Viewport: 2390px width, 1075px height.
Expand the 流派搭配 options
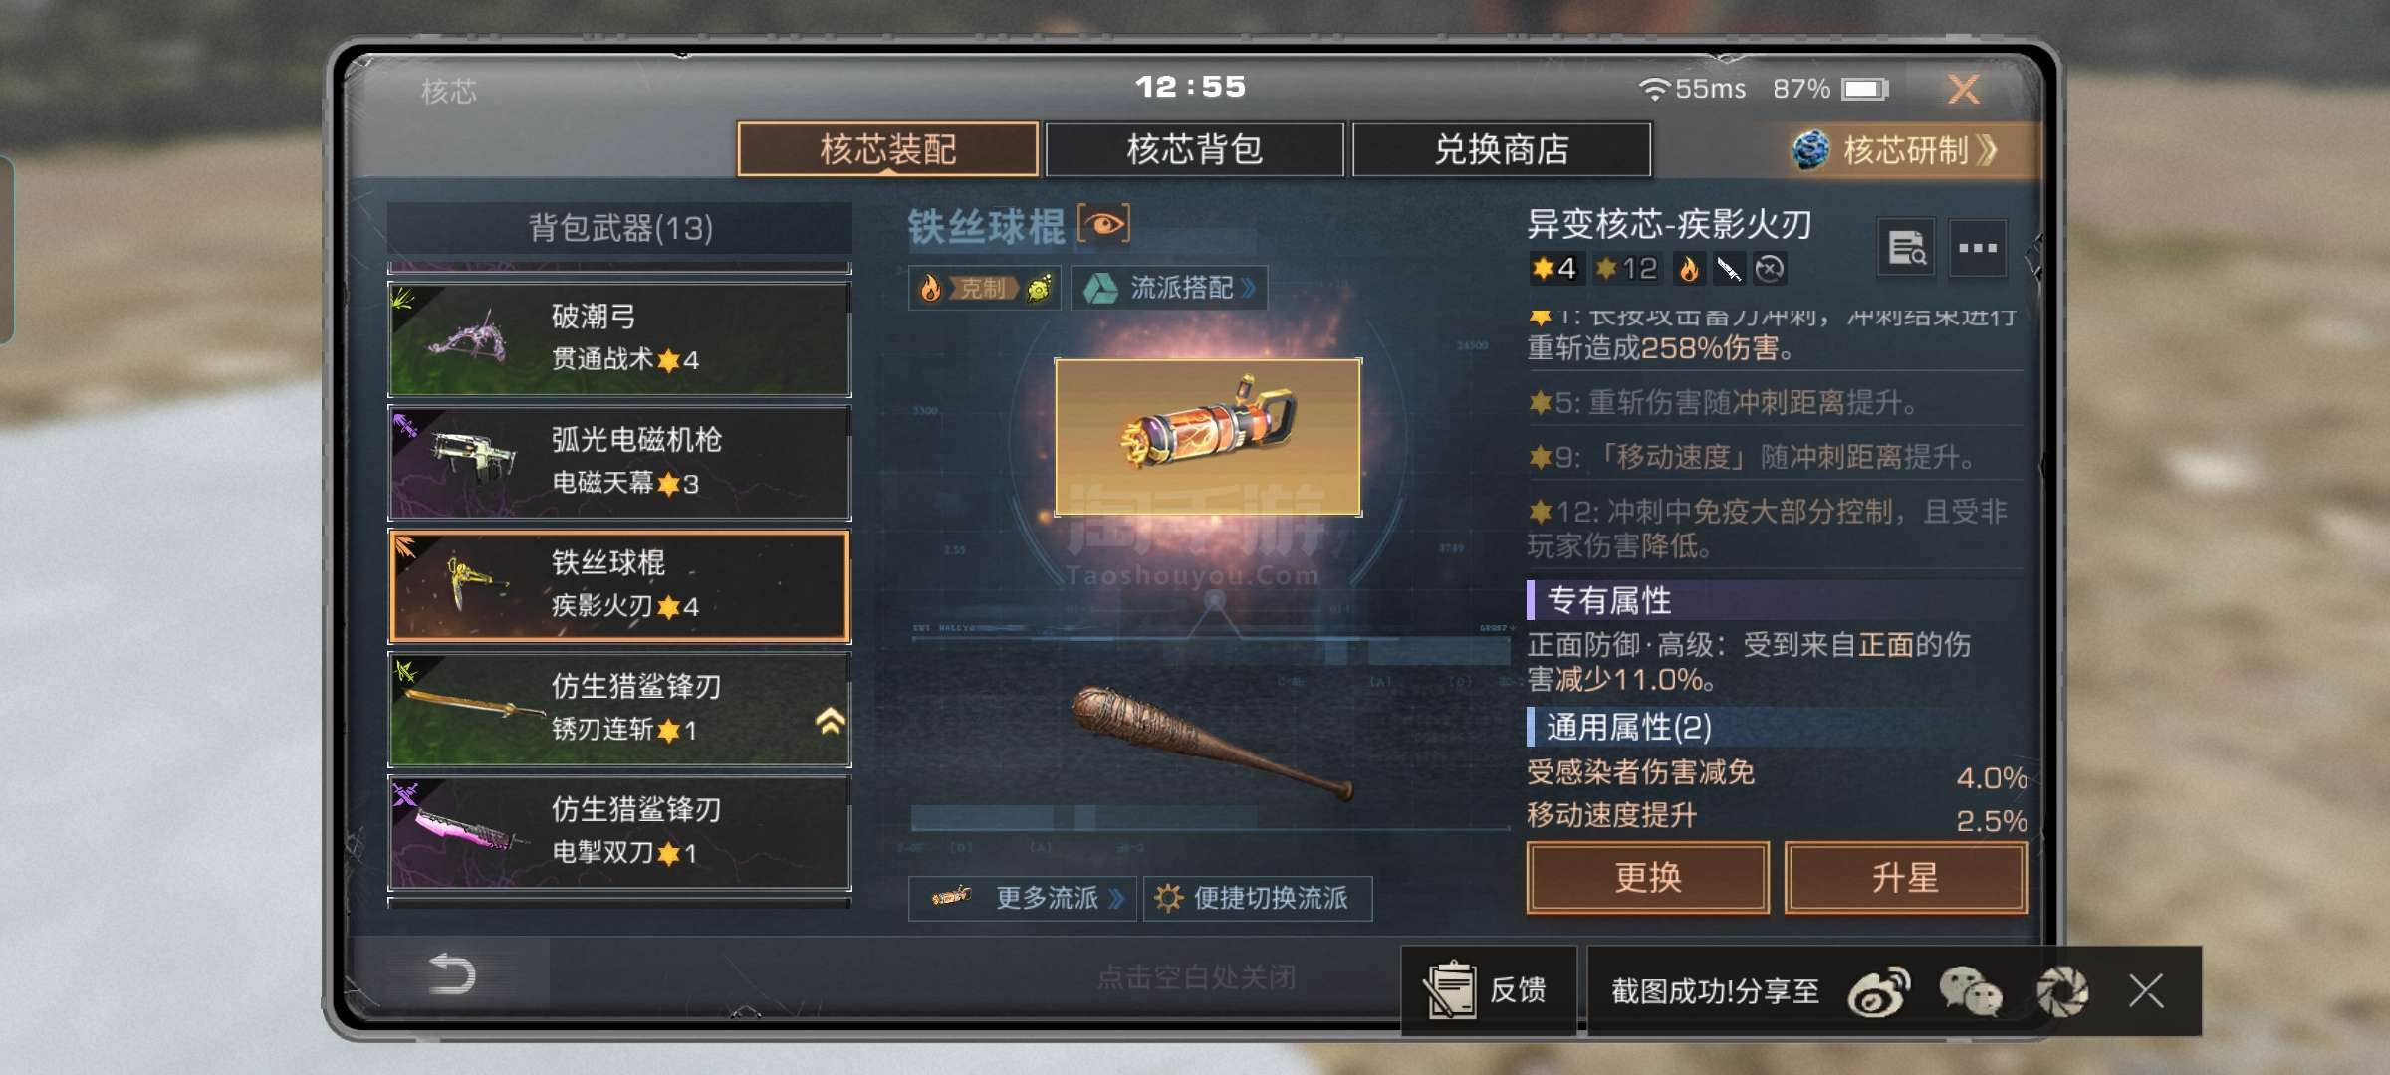coord(1169,288)
